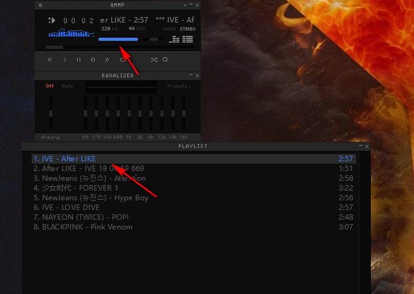Adjust the blue volume slider

pos(119,40)
